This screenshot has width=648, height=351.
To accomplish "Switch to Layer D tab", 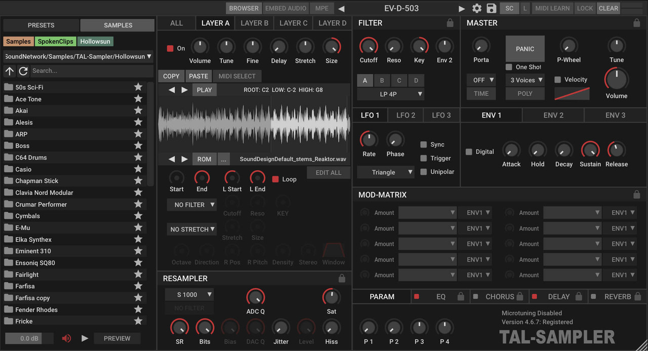I will [333, 23].
